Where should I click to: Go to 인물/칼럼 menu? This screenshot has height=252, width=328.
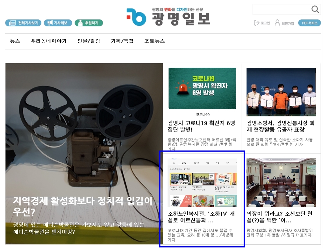pyautogui.click(x=89, y=41)
